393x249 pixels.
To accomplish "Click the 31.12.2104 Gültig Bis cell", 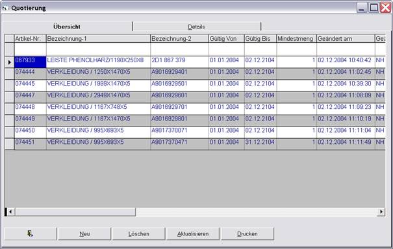I will [260, 144].
